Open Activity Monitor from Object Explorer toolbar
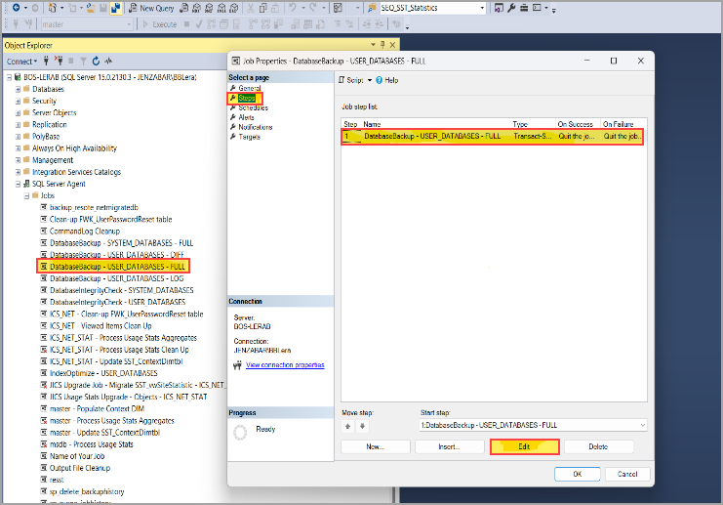This screenshot has height=505, width=723. pyautogui.click(x=108, y=61)
